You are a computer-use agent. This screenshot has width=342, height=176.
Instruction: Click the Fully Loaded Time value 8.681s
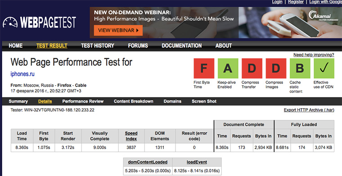point(282,148)
